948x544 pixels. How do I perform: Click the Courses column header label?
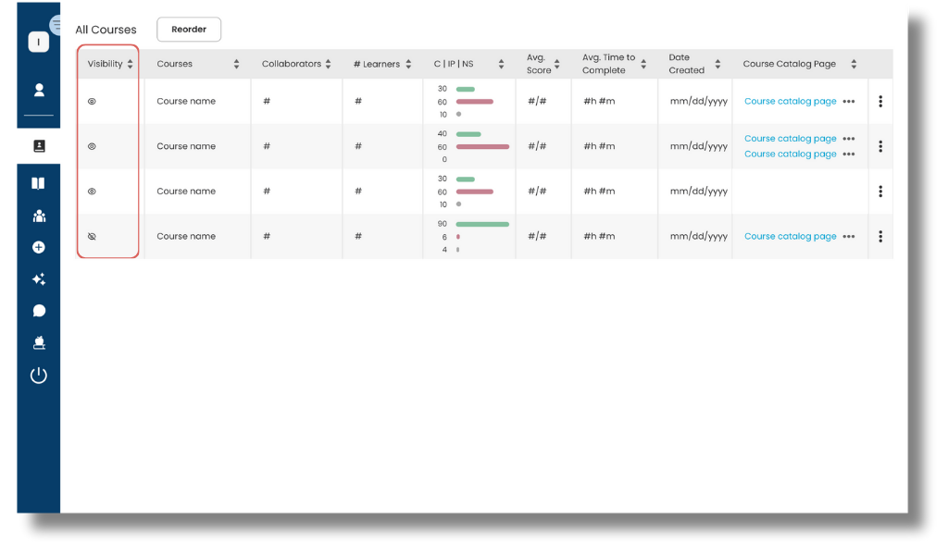tap(175, 64)
